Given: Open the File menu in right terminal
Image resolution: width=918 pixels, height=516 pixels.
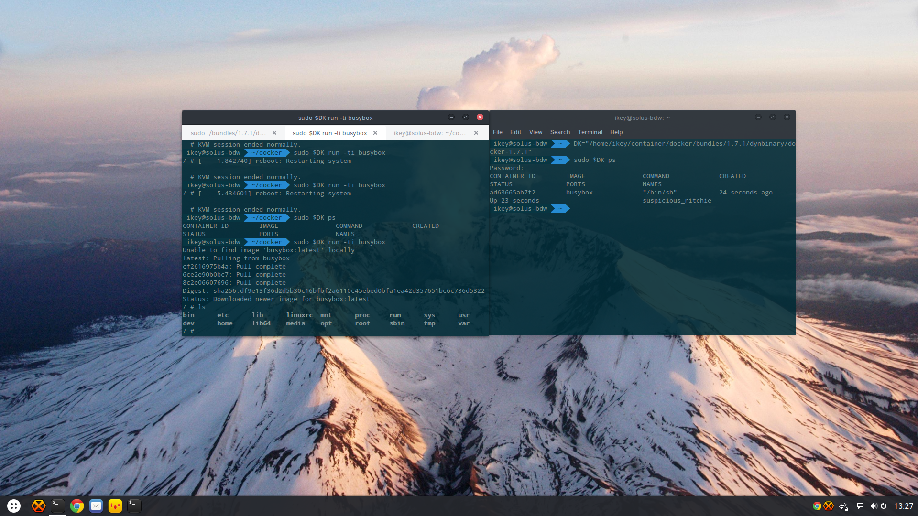Looking at the screenshot, I should 498,132.
